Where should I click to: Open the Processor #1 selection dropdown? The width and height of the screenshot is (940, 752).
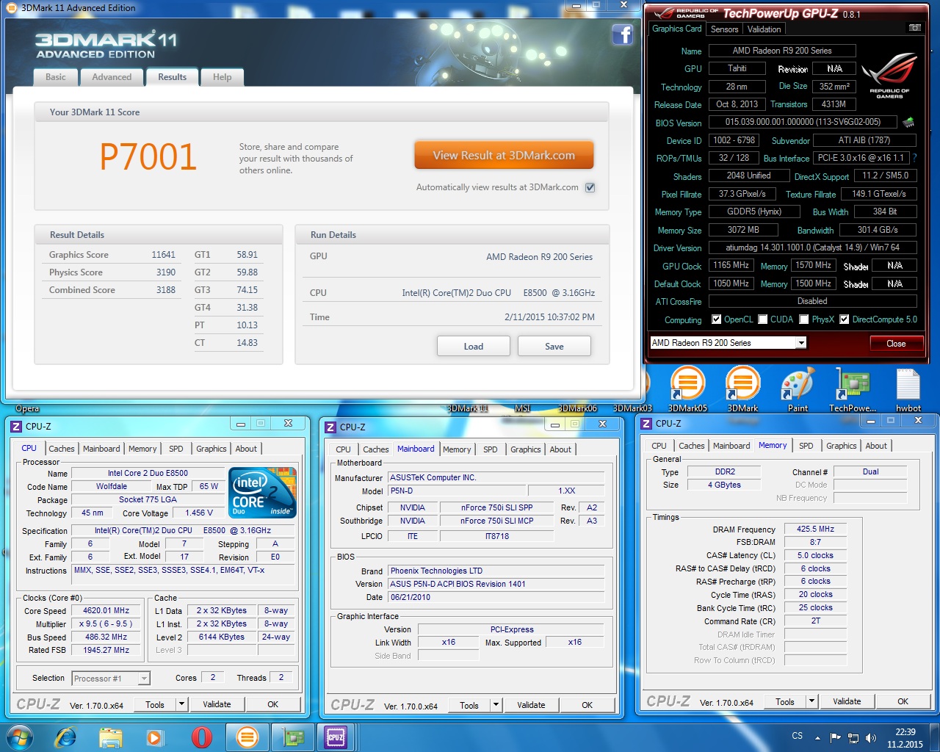coord(144,679)
